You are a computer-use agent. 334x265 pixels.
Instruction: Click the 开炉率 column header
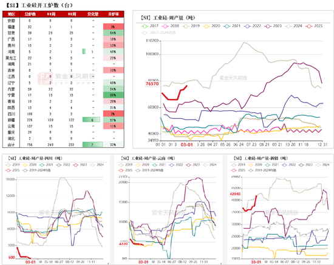click(x=114, y=14)
